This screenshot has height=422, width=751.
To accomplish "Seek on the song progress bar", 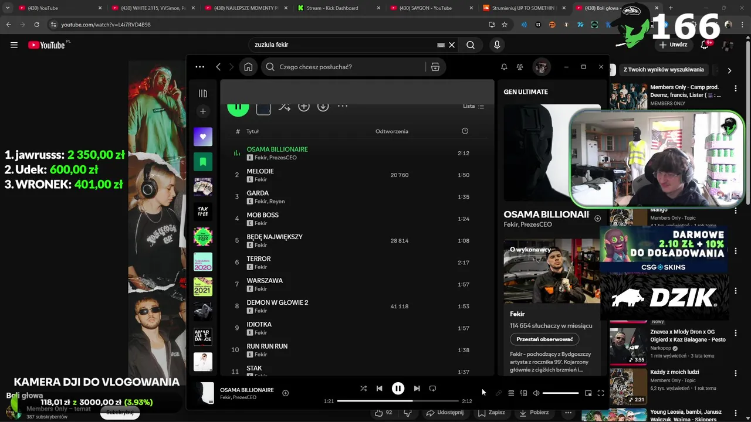I will (x=398, y=401).
